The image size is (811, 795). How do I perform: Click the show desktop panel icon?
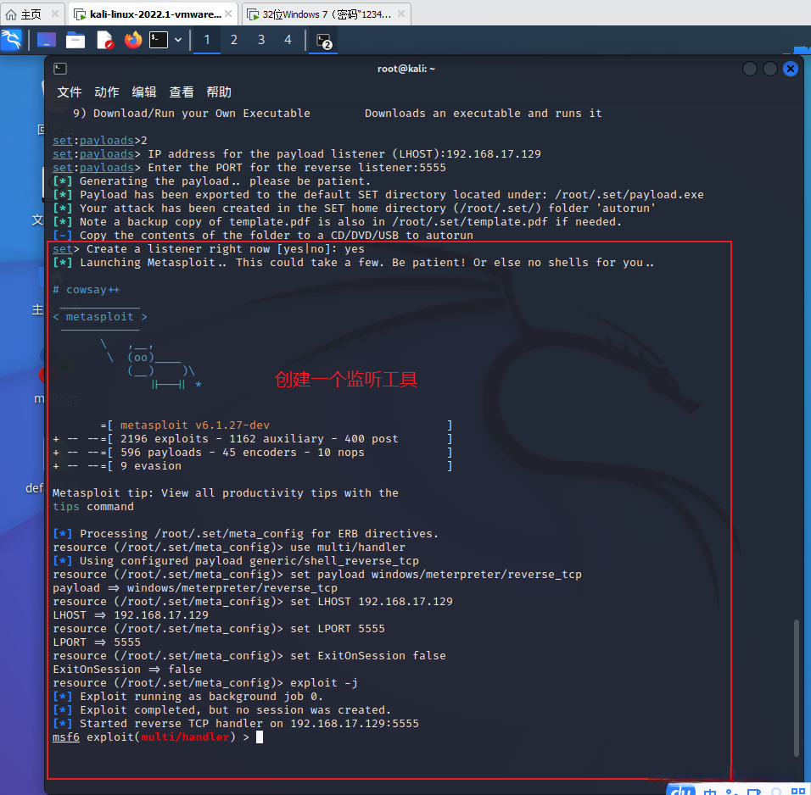click(x=47, y=40)
